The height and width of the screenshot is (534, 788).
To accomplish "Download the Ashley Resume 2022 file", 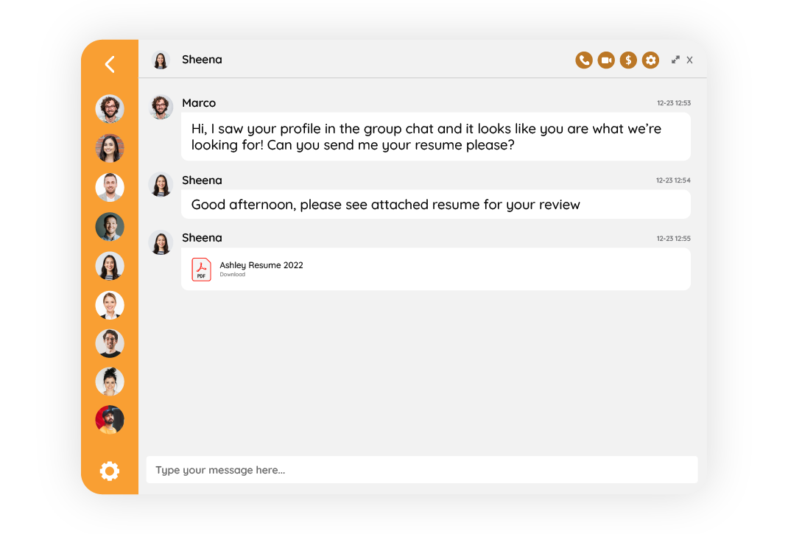I will click(231, 273).
